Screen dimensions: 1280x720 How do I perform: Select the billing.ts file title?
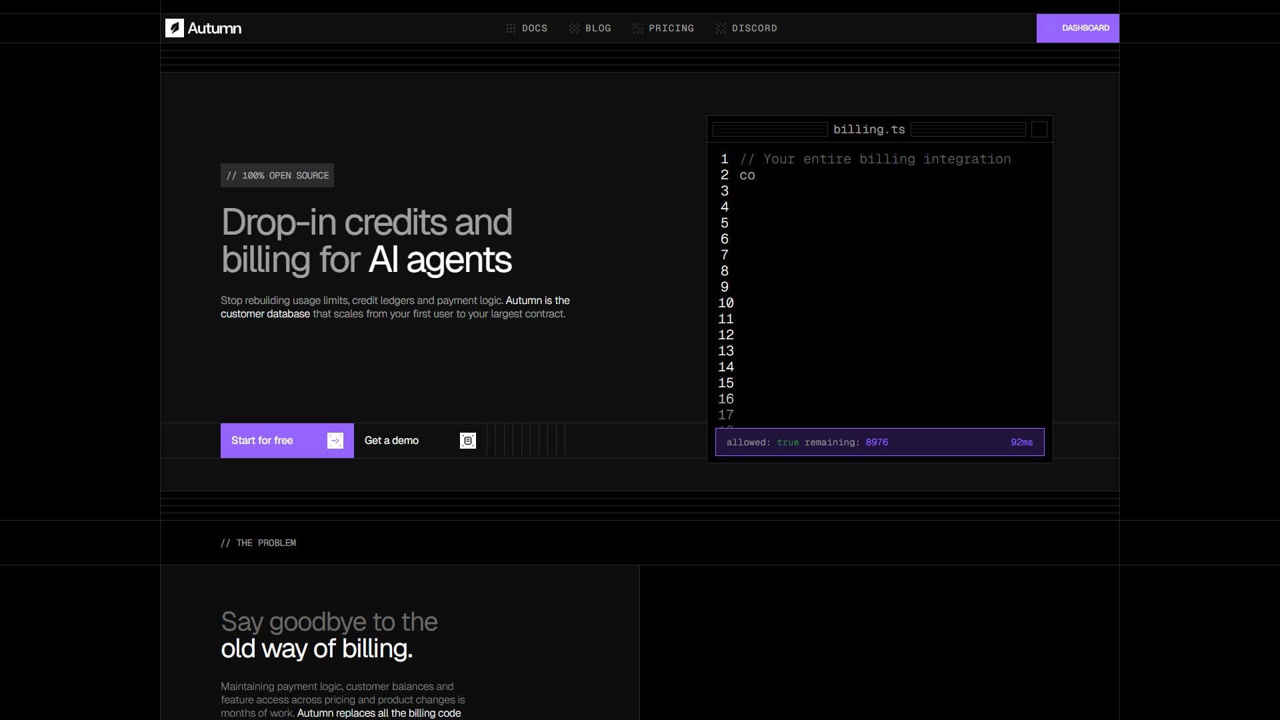869,129
